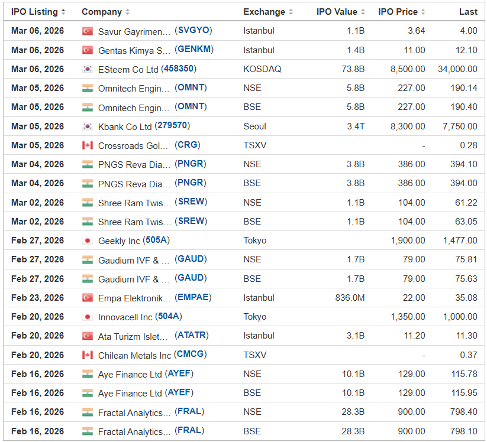Viewport: 487px width, 442px height.
Task: Click the IPO Price header label
Action: 398,12
